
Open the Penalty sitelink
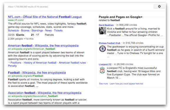coord(12,66)
